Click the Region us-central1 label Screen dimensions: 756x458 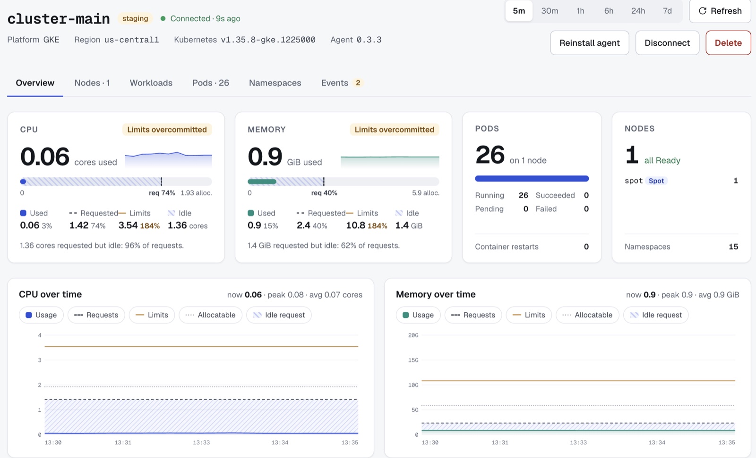pos(116,40)
